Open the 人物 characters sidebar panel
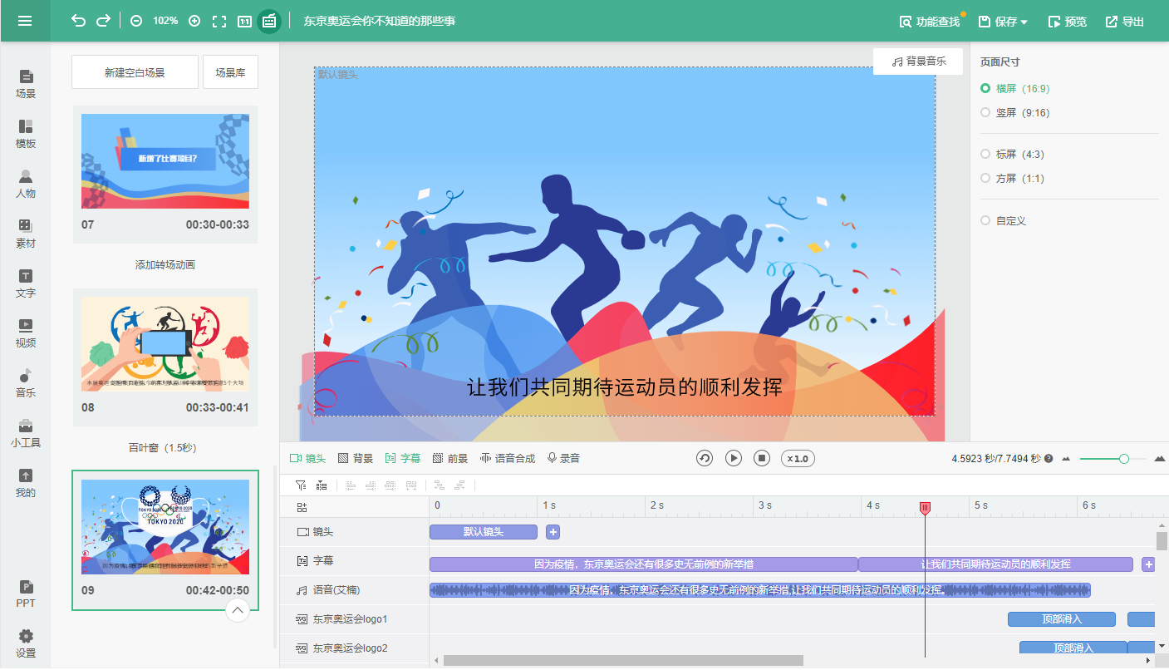1169x670 pixels. coord(26,184)
